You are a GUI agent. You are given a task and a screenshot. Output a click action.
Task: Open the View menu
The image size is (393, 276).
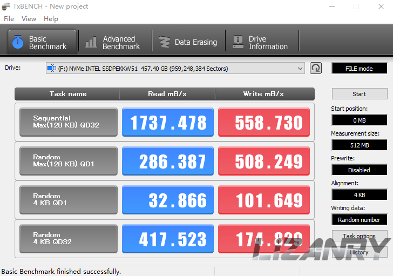29,18
